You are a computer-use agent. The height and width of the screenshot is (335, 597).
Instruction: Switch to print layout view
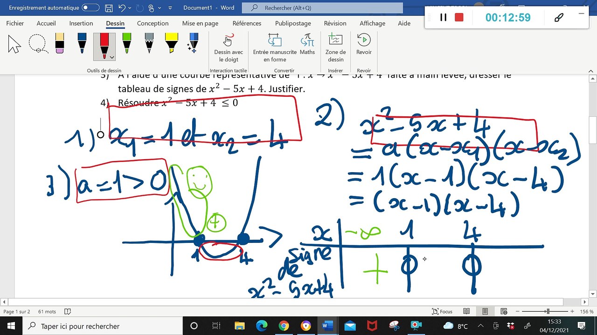click(x=485, y=311)
